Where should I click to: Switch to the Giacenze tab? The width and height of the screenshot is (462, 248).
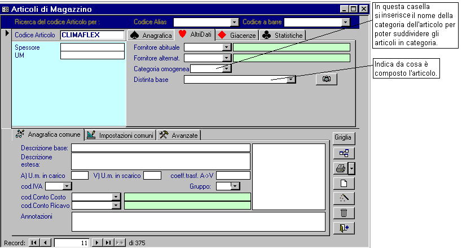(237, 35)
